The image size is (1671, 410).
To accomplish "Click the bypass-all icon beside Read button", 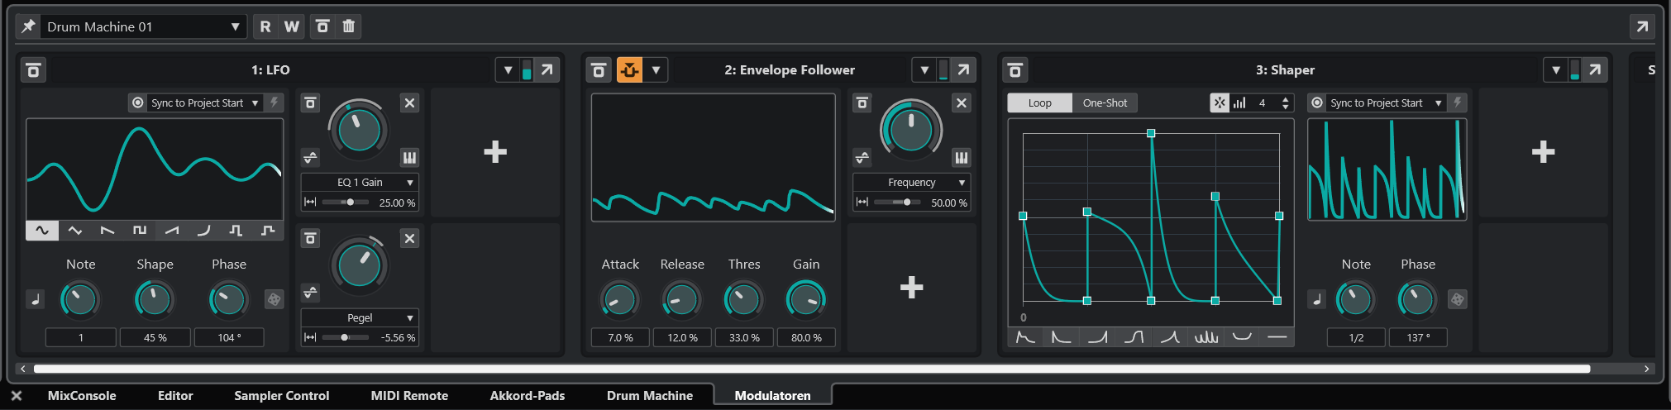I will click(322, 26).
